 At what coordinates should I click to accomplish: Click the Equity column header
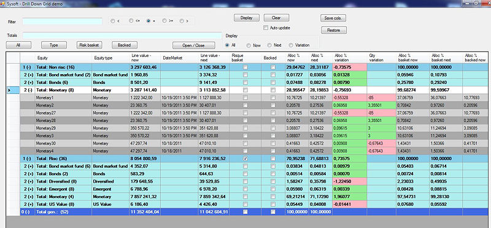point(64,58)
